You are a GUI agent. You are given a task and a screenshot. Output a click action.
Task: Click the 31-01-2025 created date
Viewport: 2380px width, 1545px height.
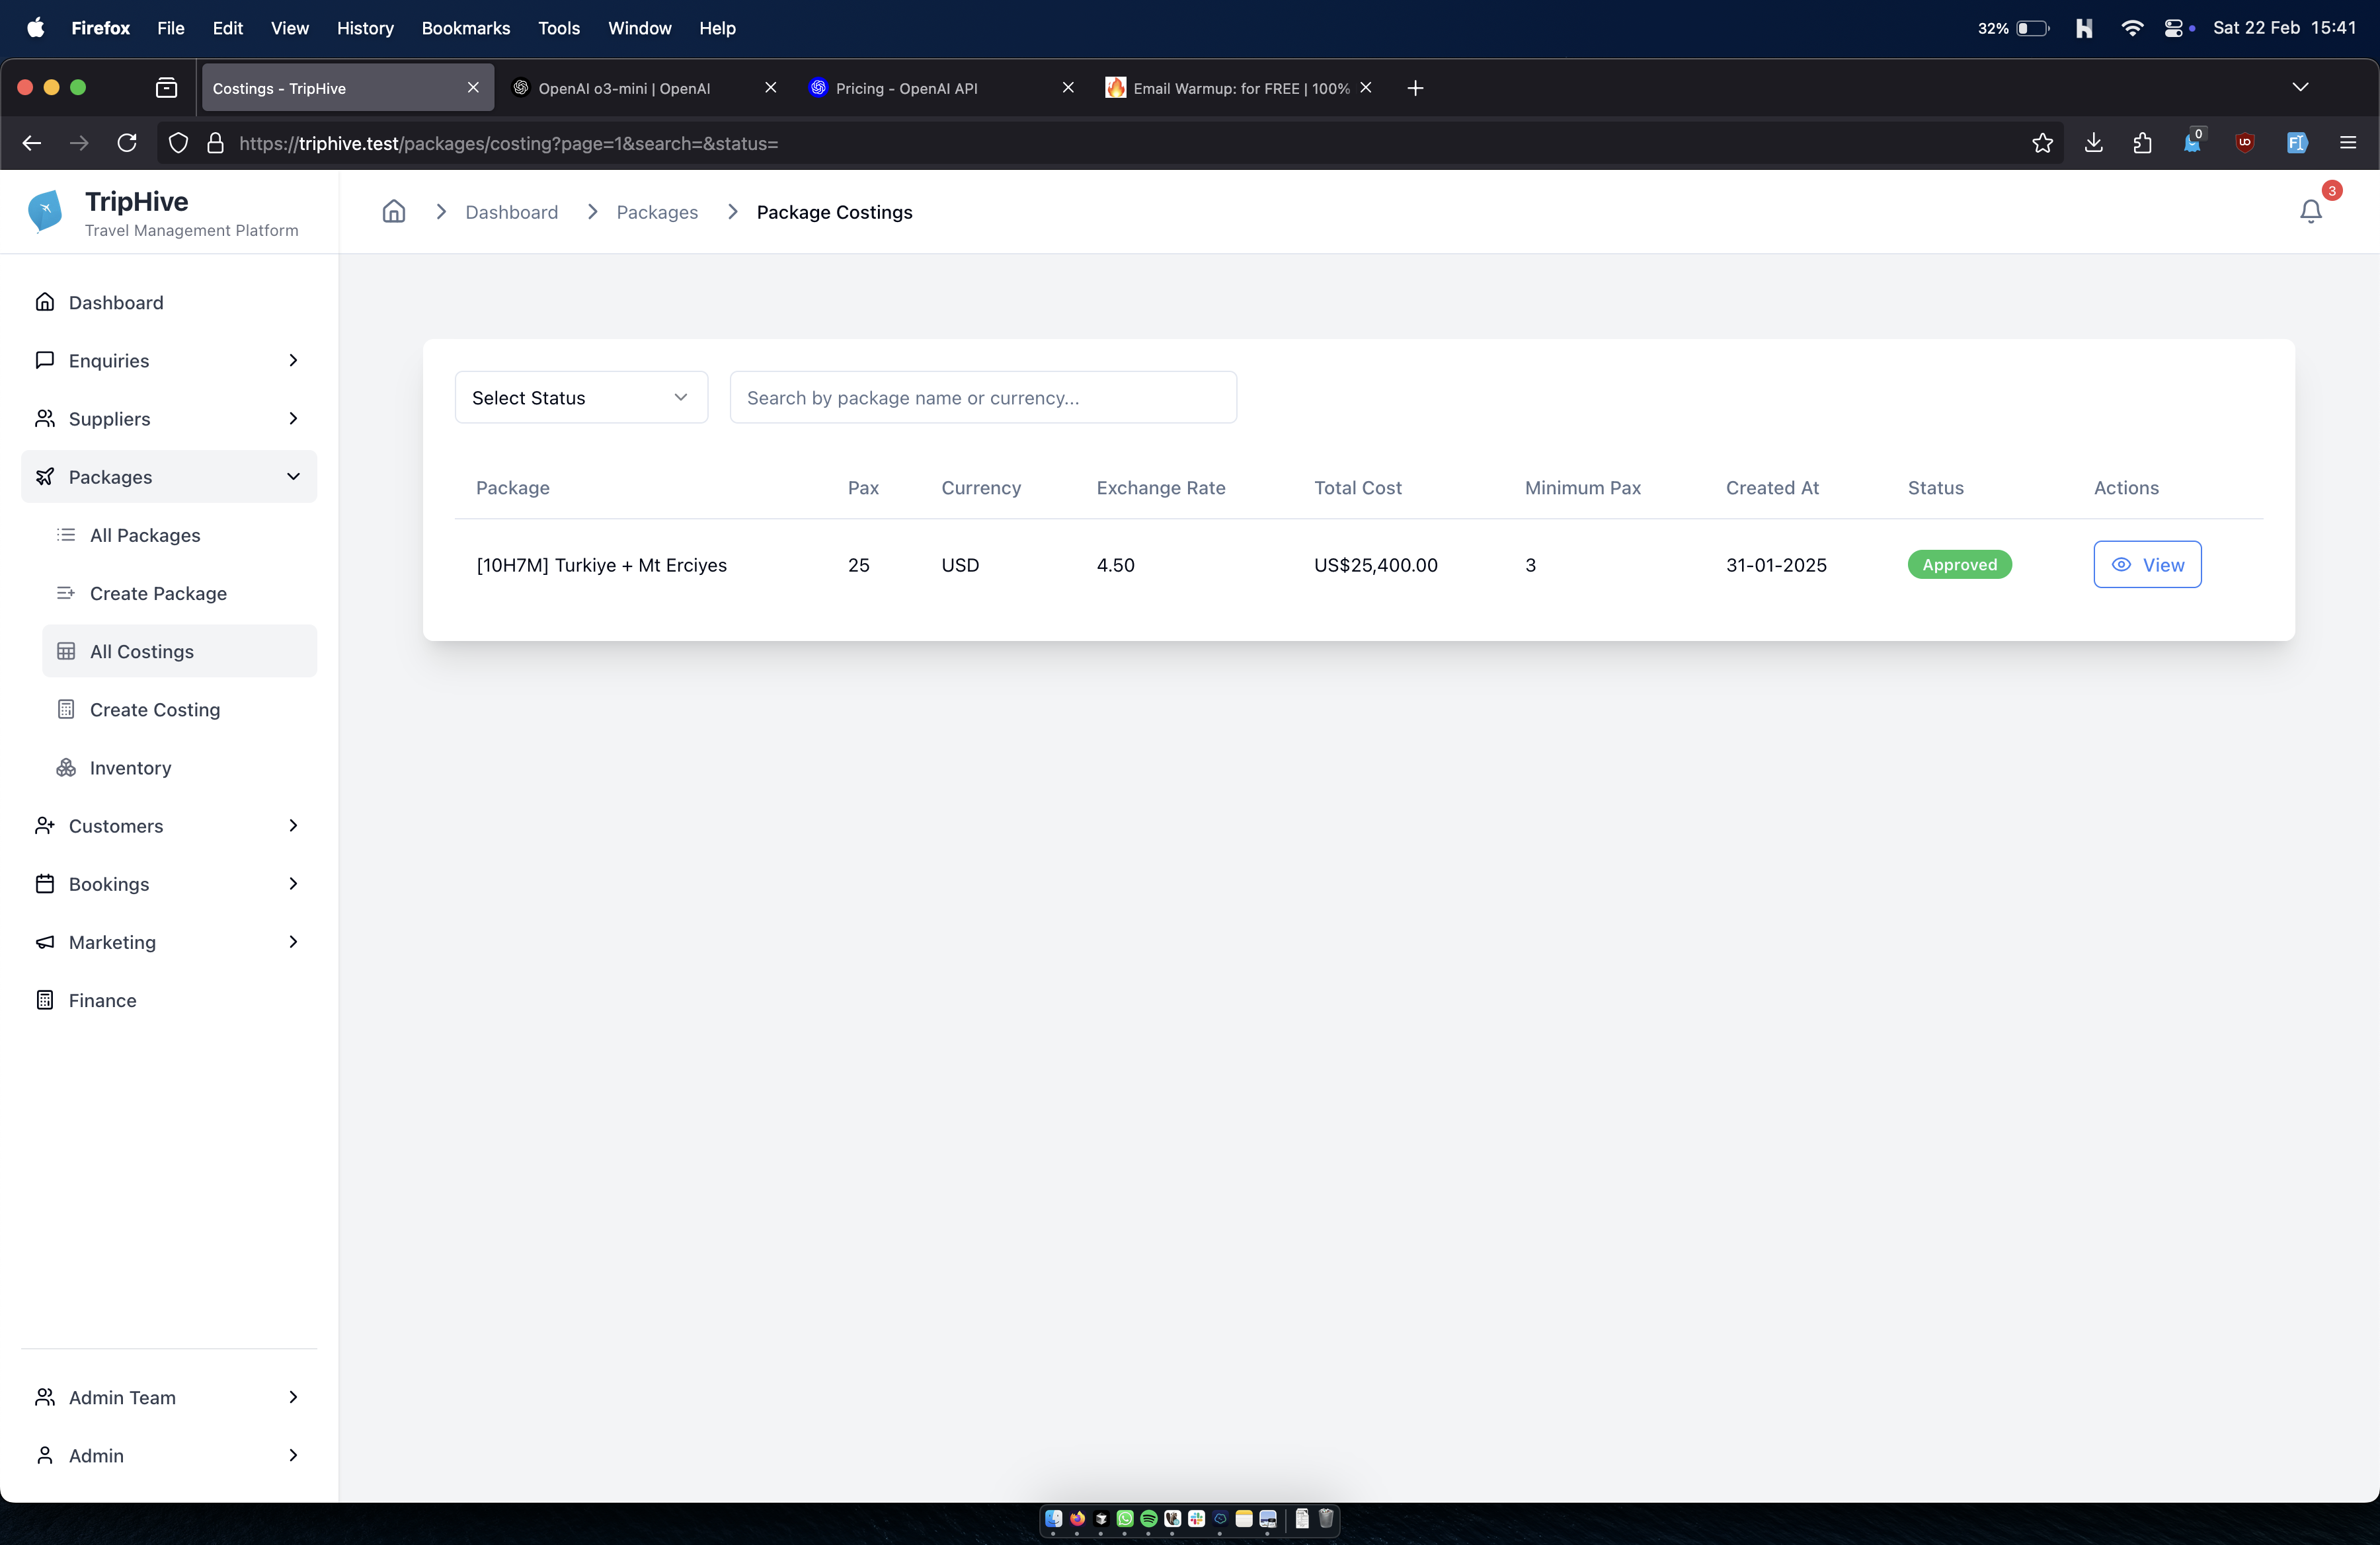pyautogui.click(x=1776, y=564)
